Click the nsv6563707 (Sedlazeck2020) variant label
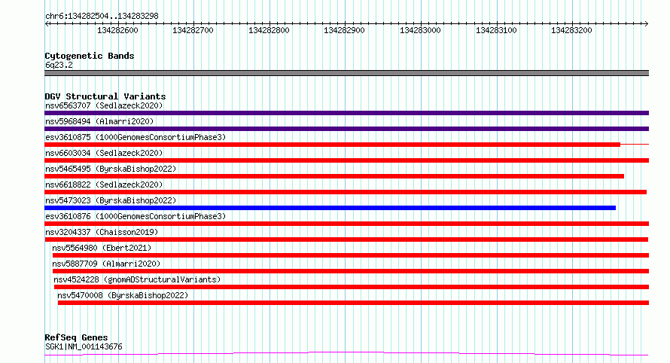 (104, 105)
